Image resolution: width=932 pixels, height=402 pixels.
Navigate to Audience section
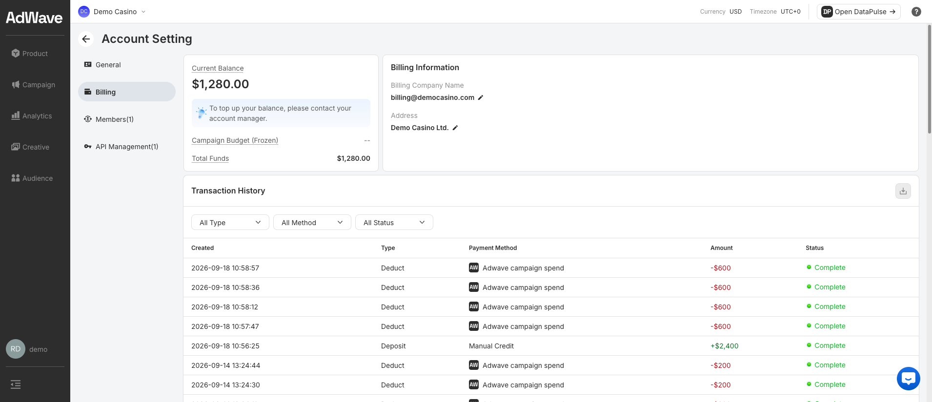[32, 178]
